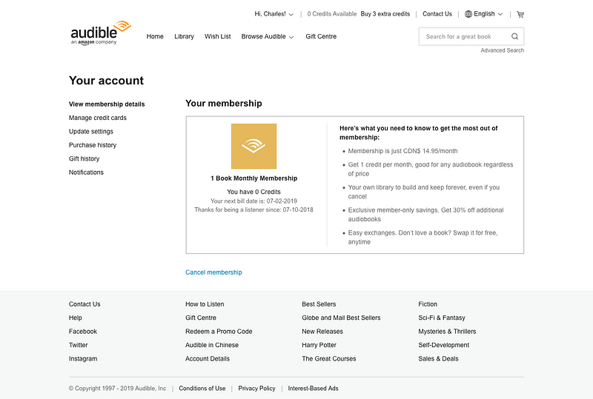
Task: Click the Cancel membership link
Action: coord(213,272)
